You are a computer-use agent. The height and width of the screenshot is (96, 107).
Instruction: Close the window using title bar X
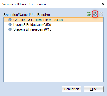(103, 4)
